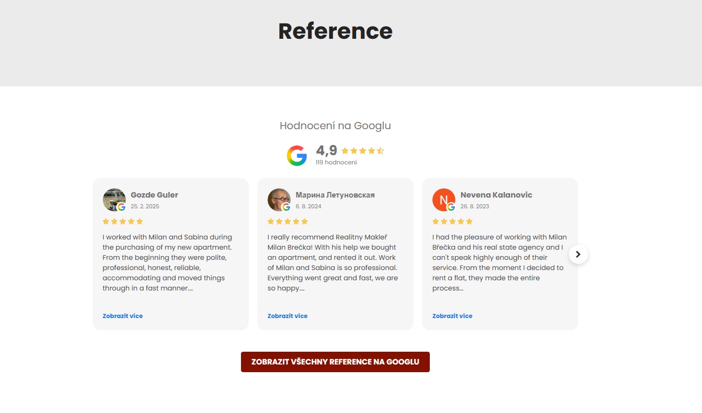Click Gozde Guler's profile avatar

pyautogui.click(x=114, y=200)
